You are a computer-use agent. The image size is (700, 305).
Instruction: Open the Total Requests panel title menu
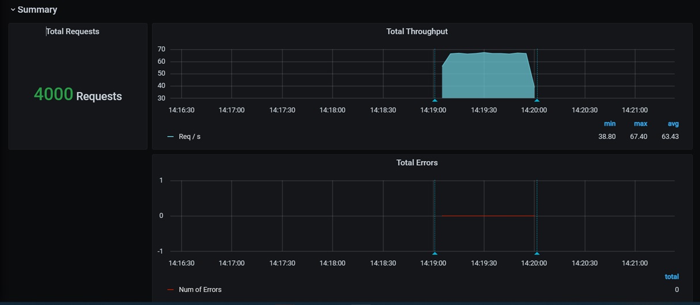(73, 32)
